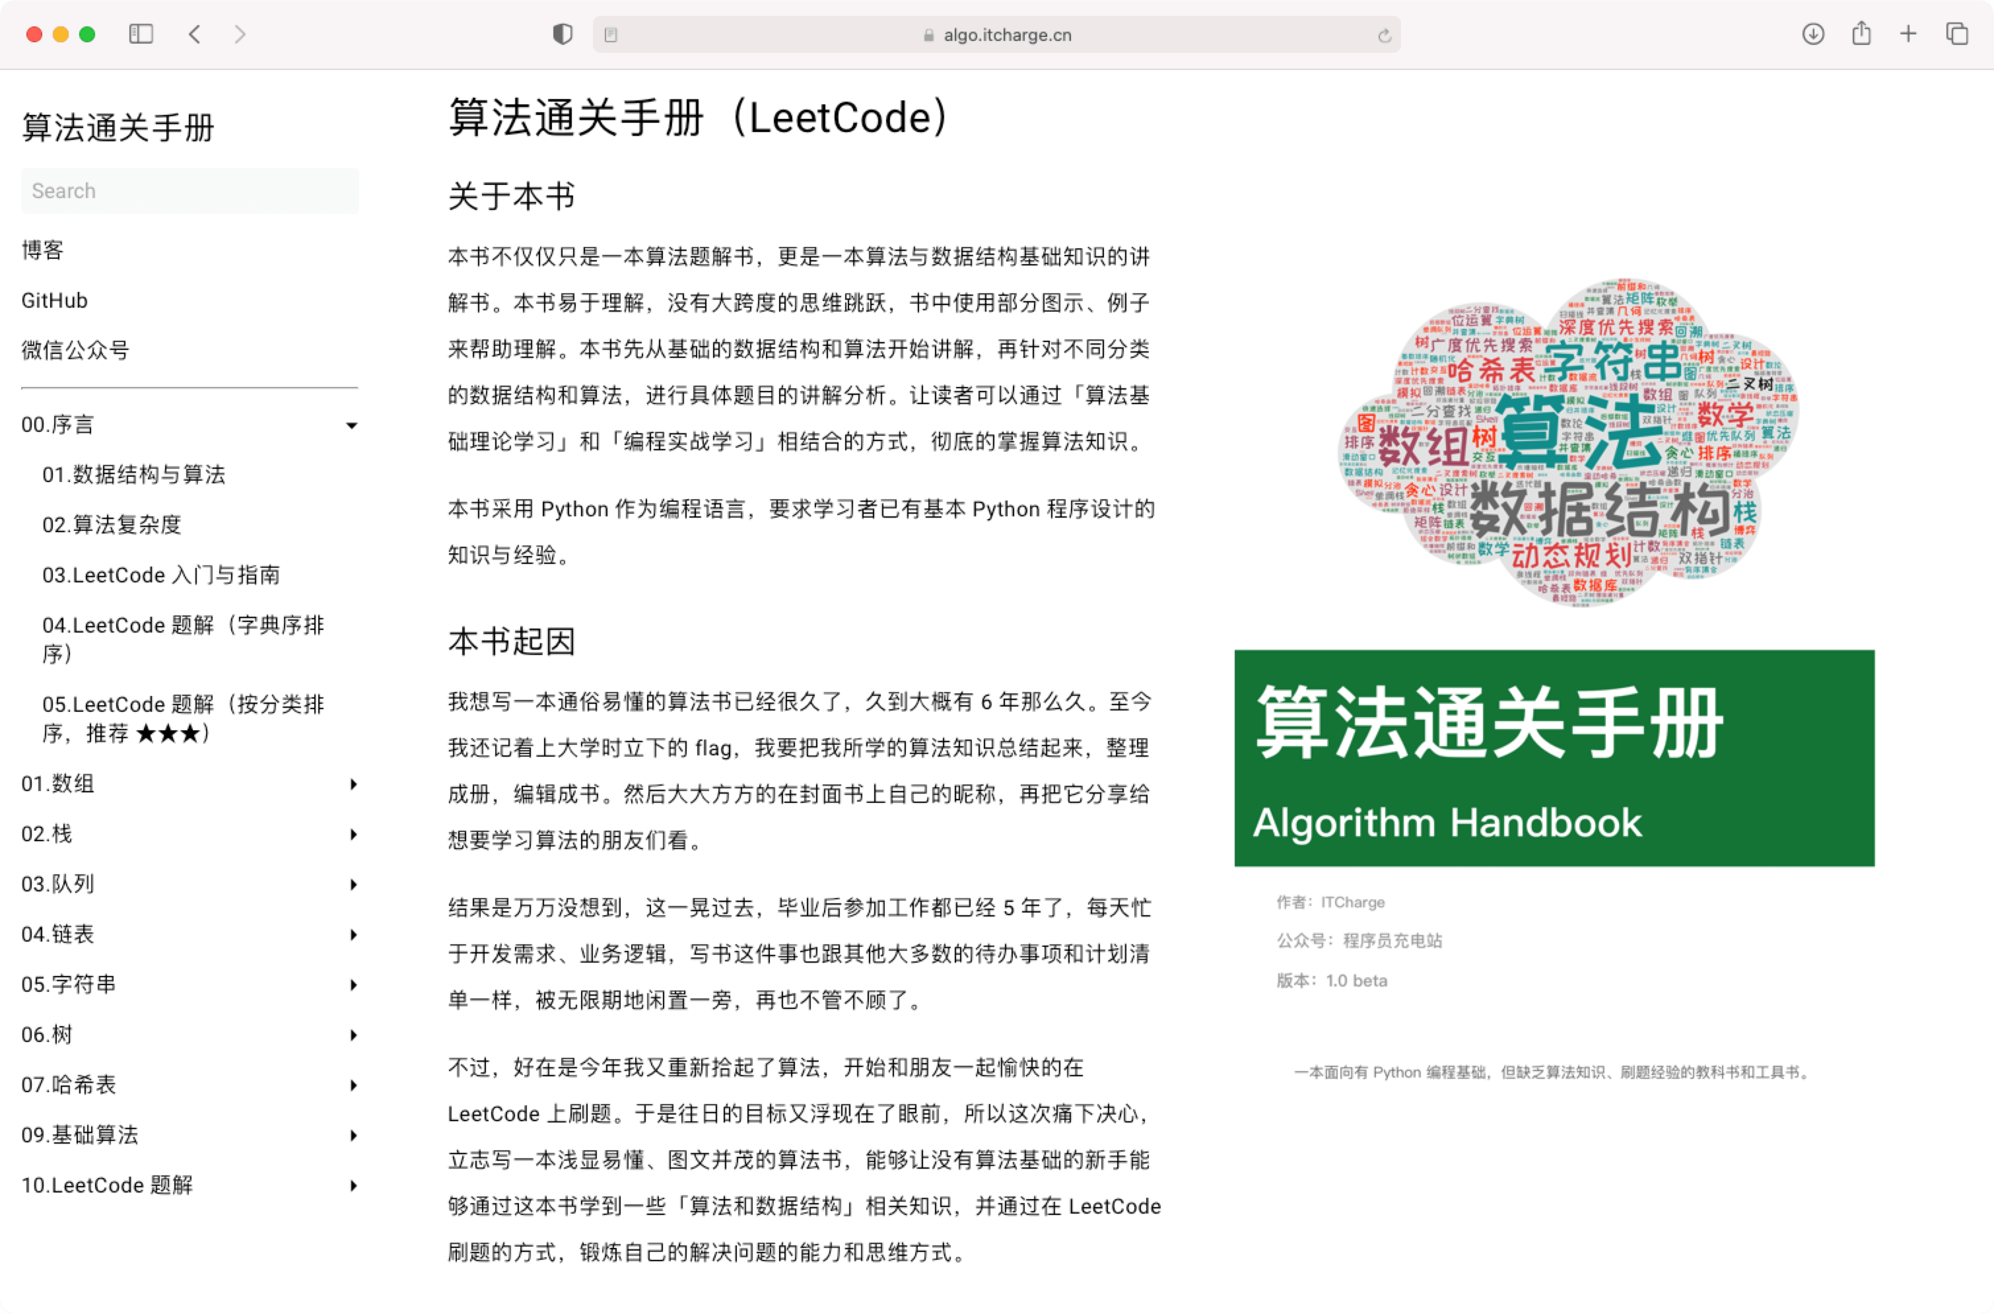Collapse the 00.序言 section
Viewport: 1994px width, 1314px height.
pos(352,426)
